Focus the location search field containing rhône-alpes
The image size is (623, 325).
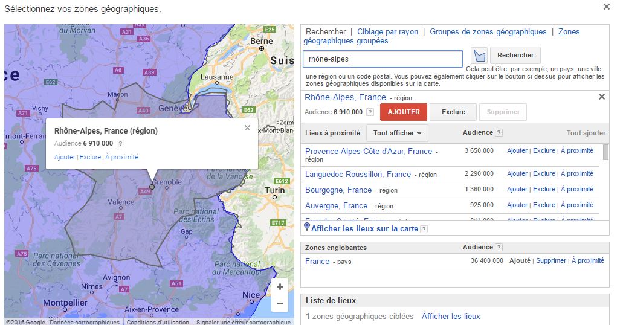pos(383,59)
